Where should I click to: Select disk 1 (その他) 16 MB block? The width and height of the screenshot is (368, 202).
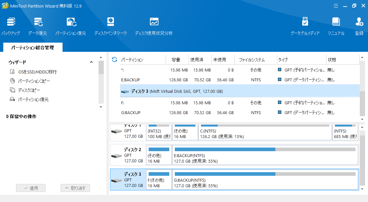(x=185, y=132)
